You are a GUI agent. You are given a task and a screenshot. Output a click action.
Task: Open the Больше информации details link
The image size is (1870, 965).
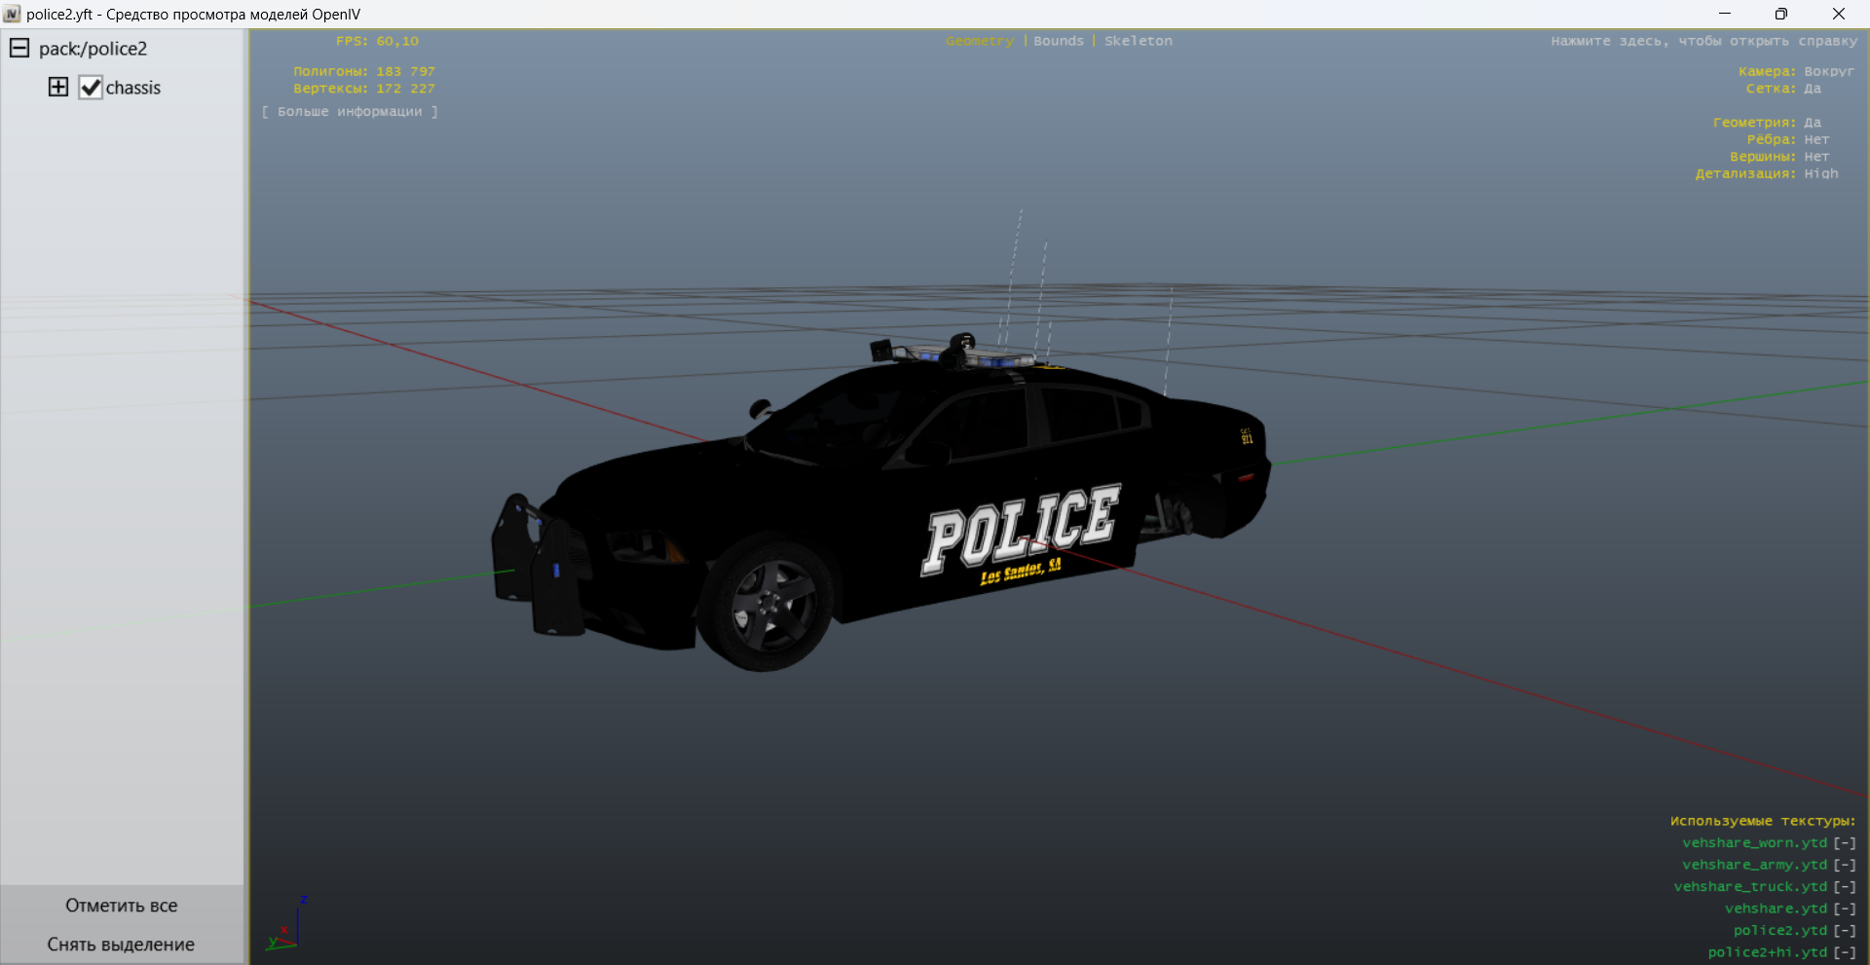[350, 112]
